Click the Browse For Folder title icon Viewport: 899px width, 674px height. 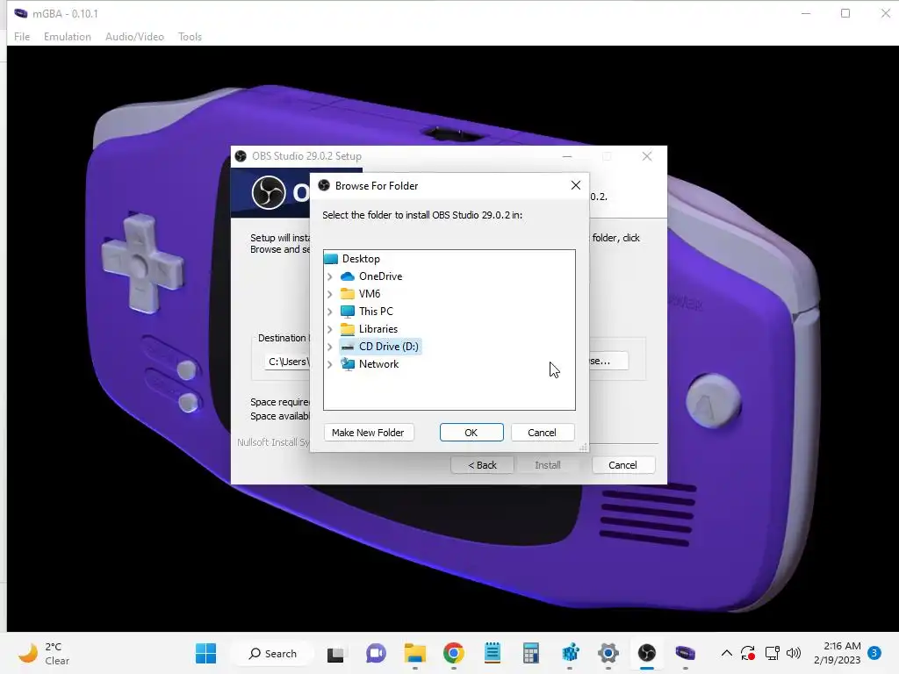(324, 185)
